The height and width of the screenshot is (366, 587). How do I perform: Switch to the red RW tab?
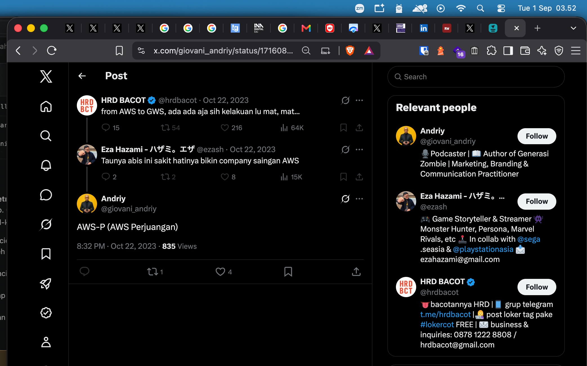click(447, 28)
